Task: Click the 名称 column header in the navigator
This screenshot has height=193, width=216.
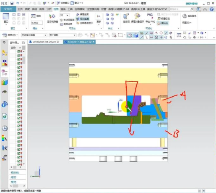Action: [x=16, y=48]
